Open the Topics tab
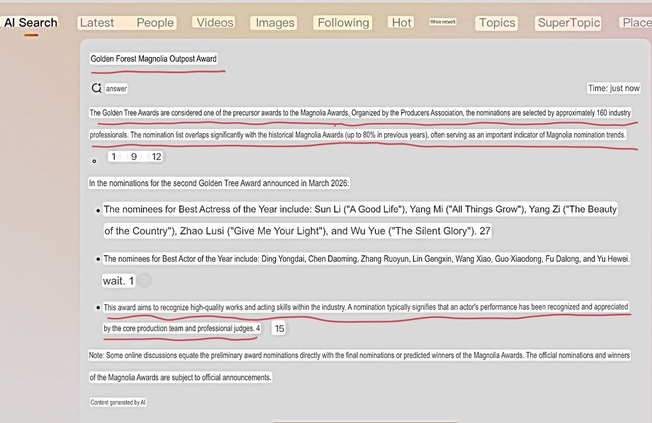The height and width of the screenshot is (423, 652). point(497,23)
